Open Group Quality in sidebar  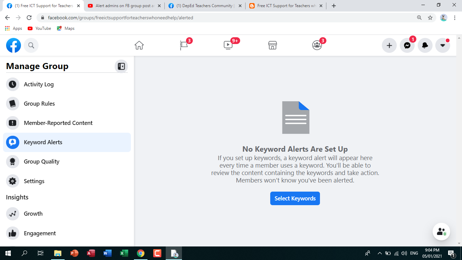coord(67,161)
